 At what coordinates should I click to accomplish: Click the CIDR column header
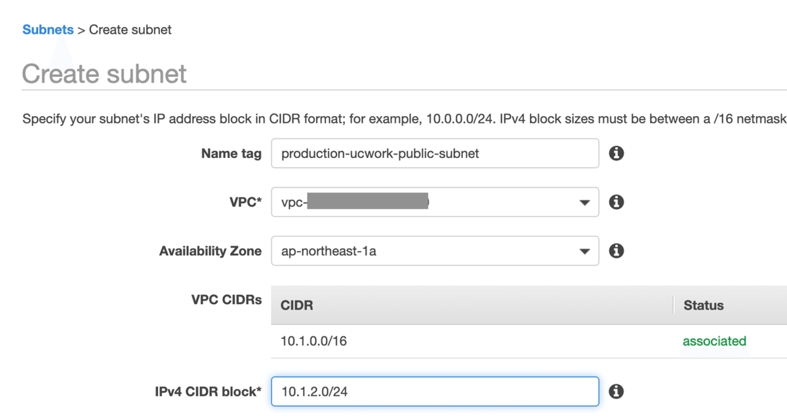pyautogui.click(x=296, y=306)
